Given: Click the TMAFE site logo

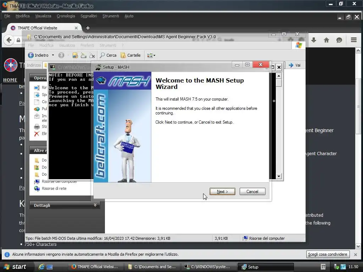Looking at the screenshot, I should click(x=11, y=65).
